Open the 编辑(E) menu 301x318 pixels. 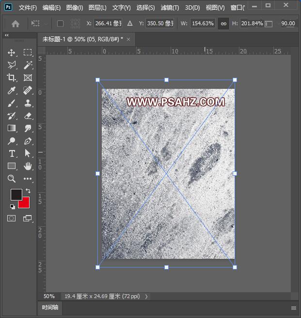pos(51,8)
